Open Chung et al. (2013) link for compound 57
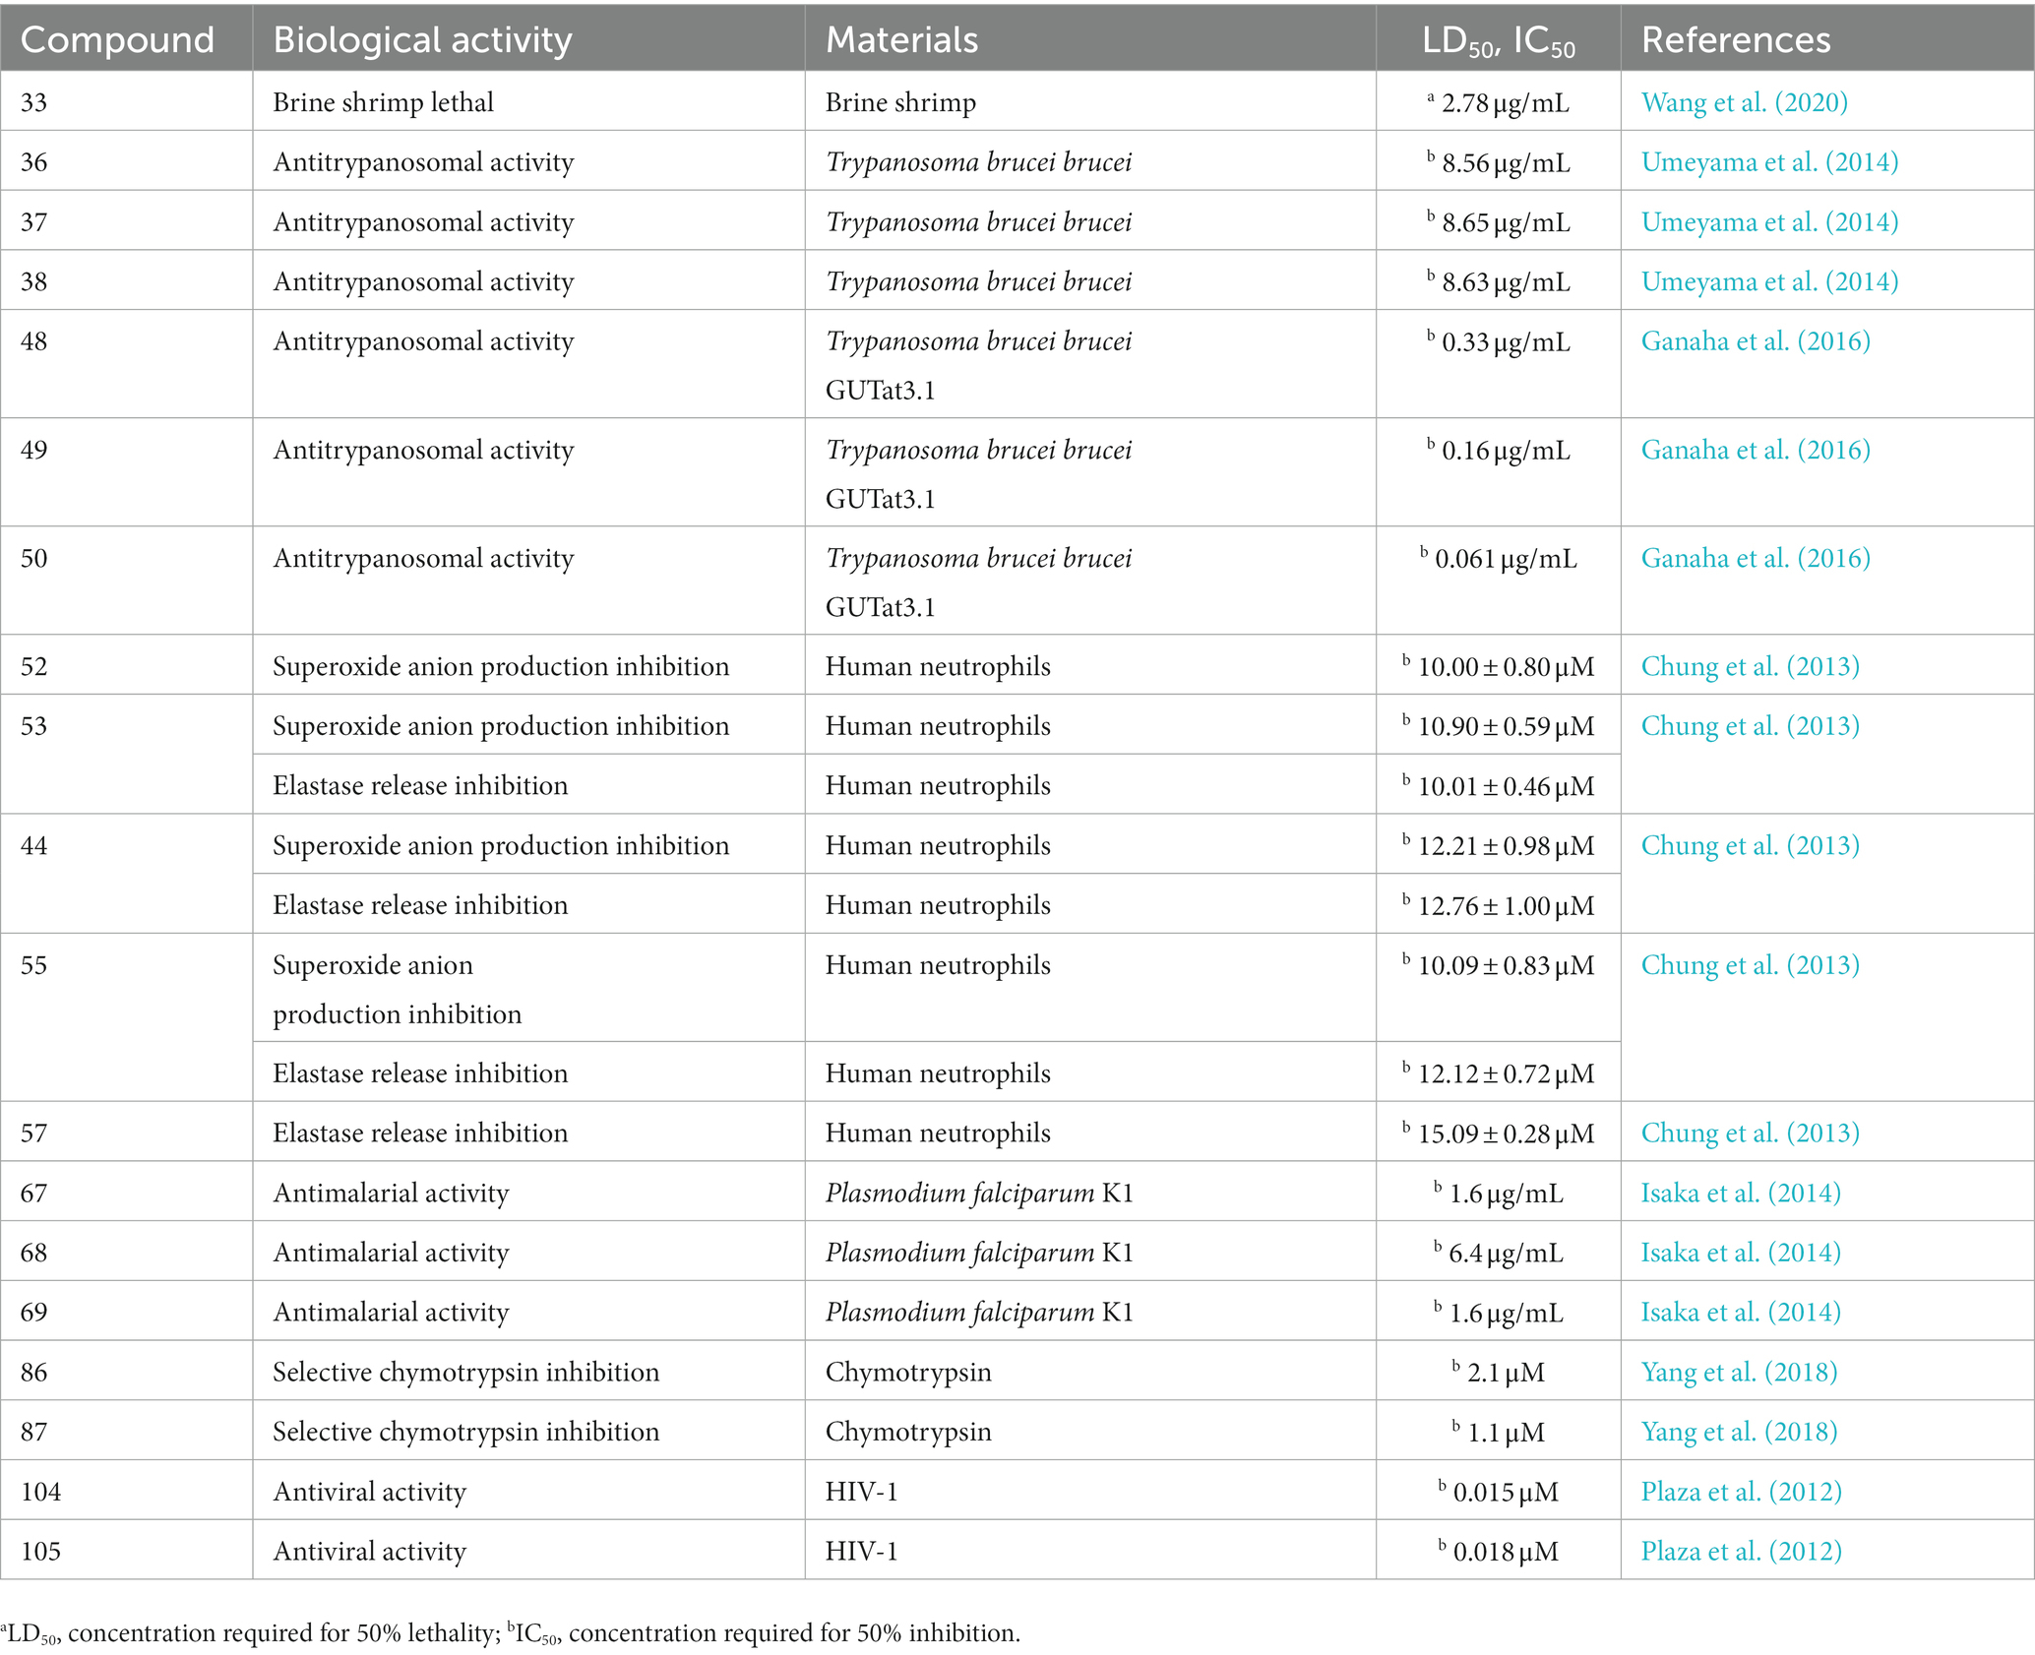Image resolution: width=2035 pixels, height=1655 pixels. (1750, 1133)
